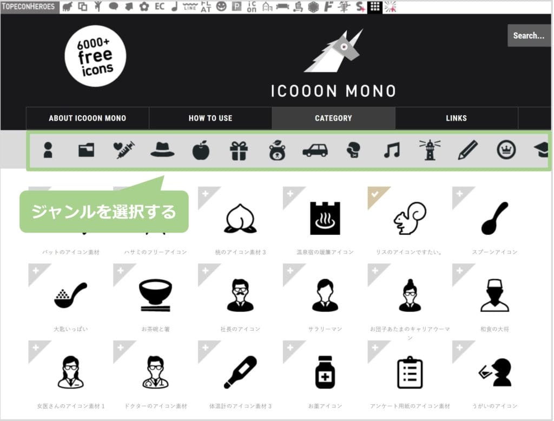Open the squirrel icon thumbnail

[x=410, y=218]
